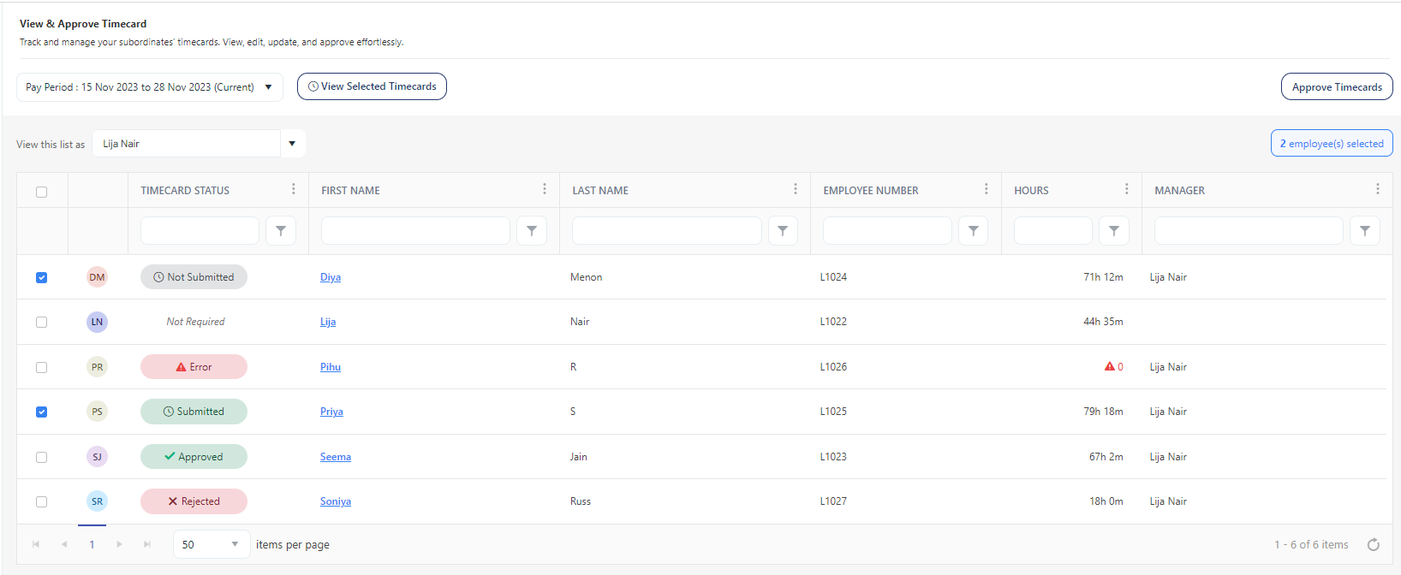Viewport: 1401px width, 575px height.
Task: Click the Last Name filter text field
Action: click(666, 231)
